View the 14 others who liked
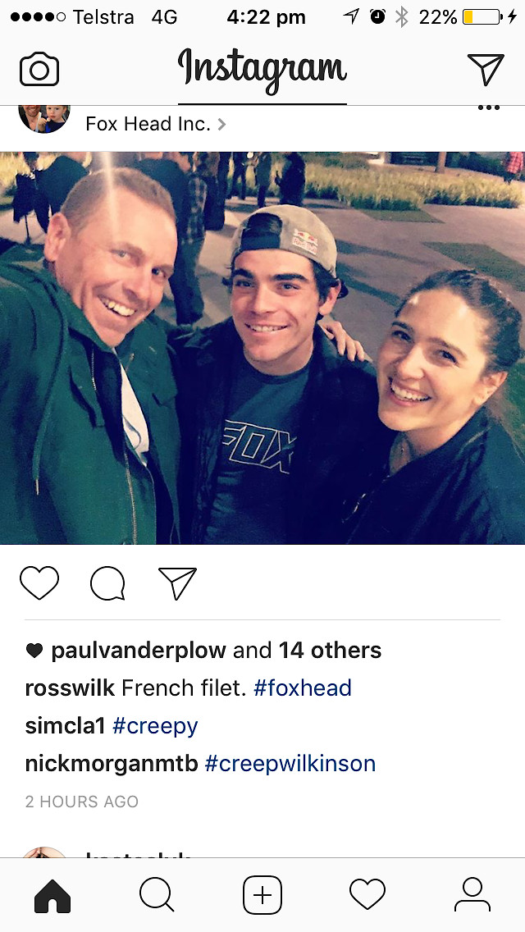 coord(330,651)
